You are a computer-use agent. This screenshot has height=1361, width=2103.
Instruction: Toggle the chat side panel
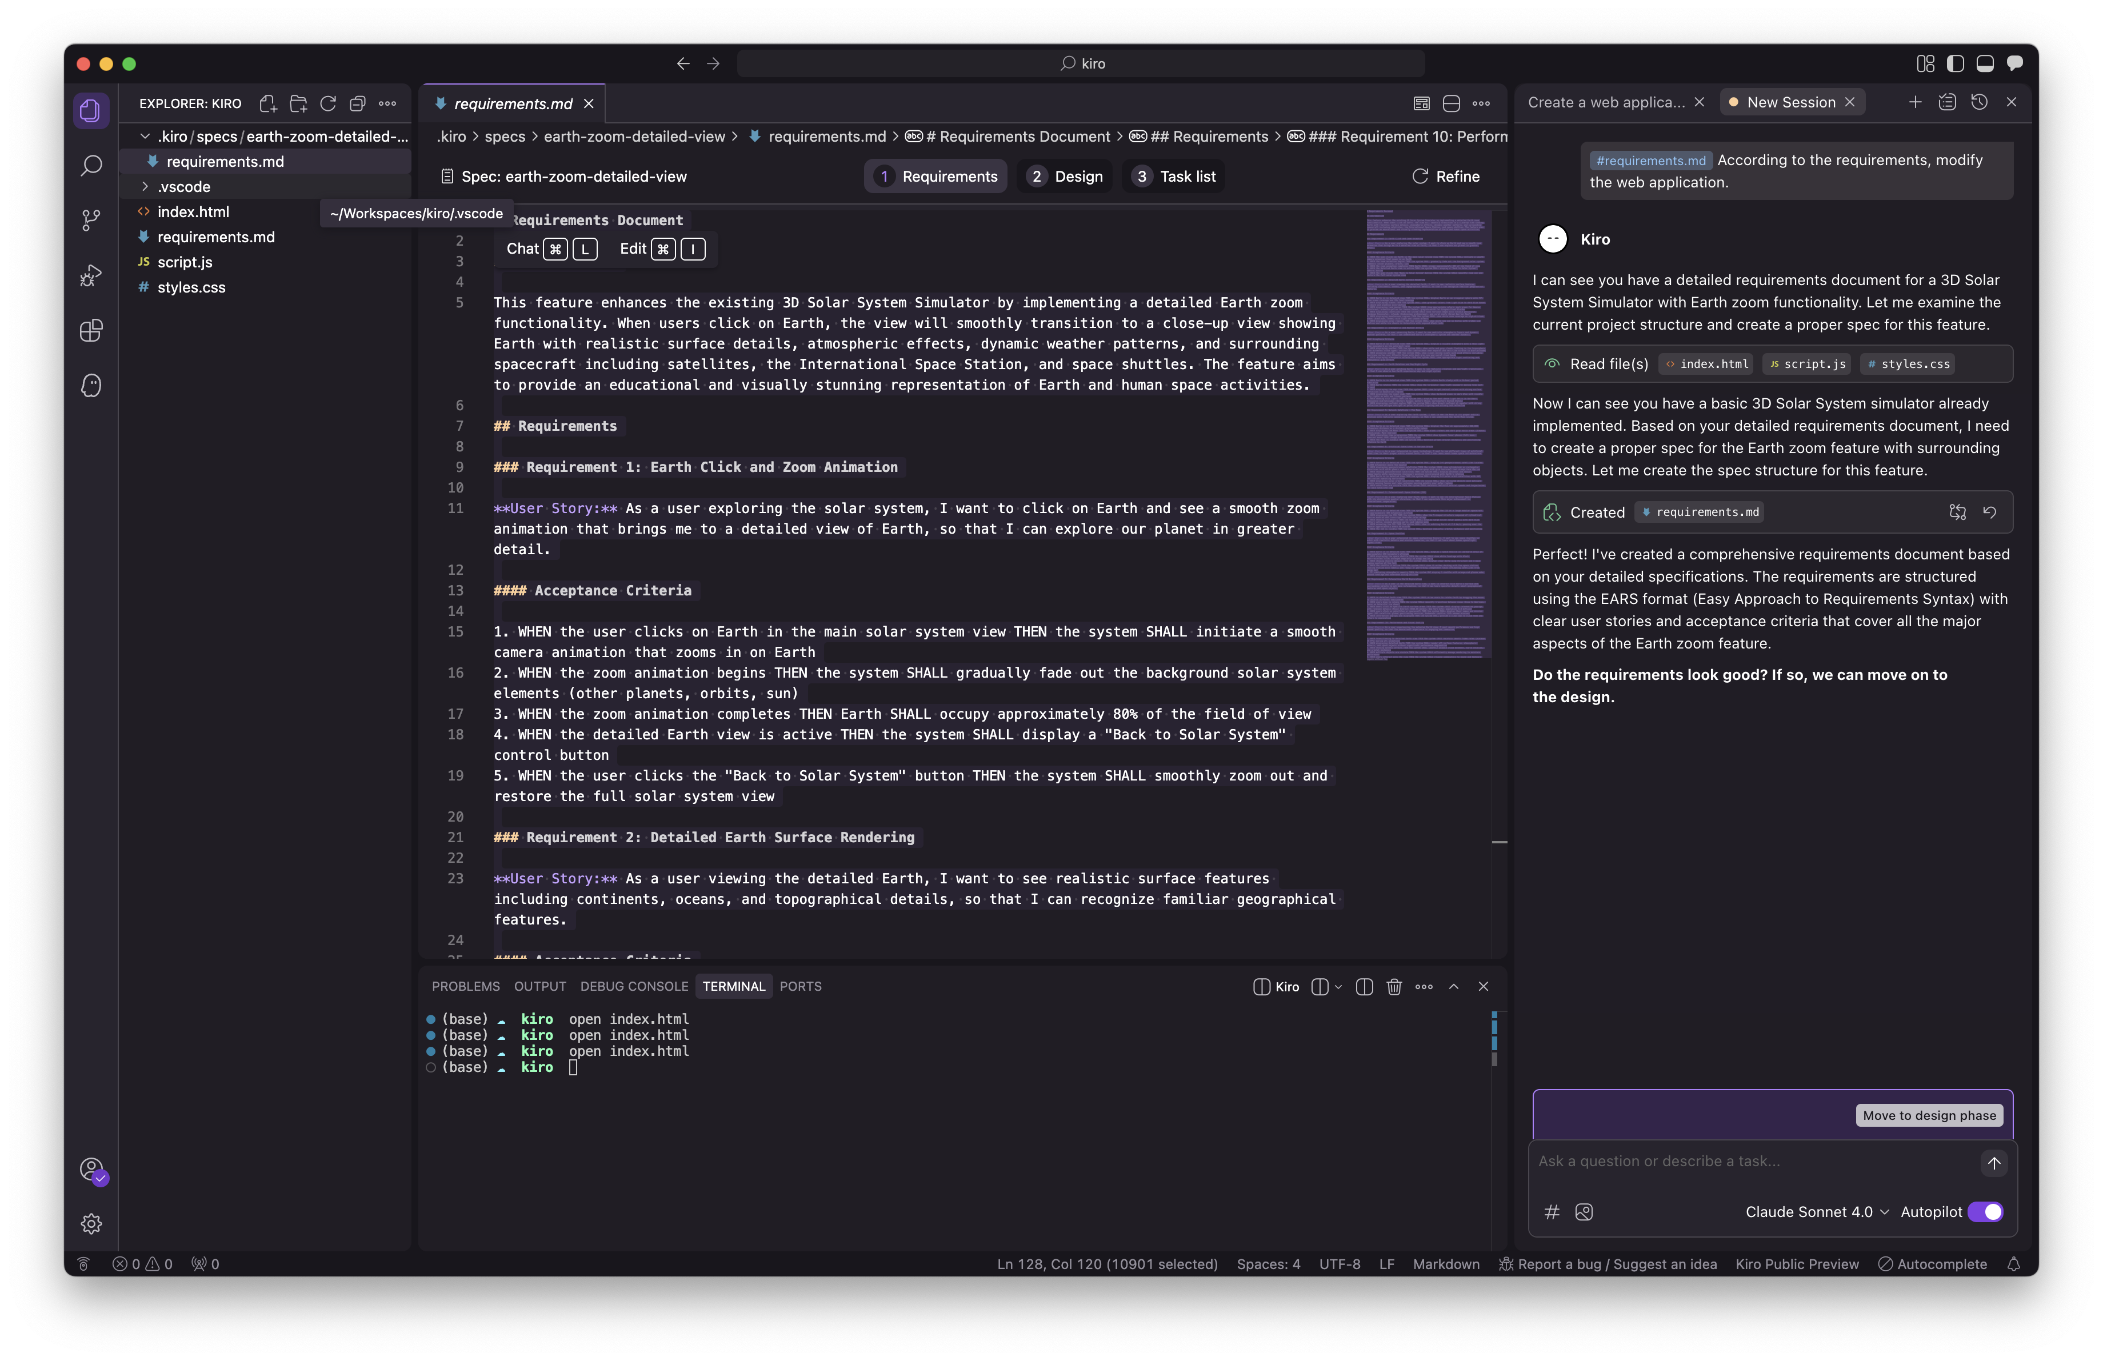click(x=2016, y=63)
